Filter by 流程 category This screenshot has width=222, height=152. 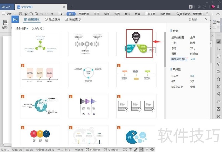(x=193, y=43)
